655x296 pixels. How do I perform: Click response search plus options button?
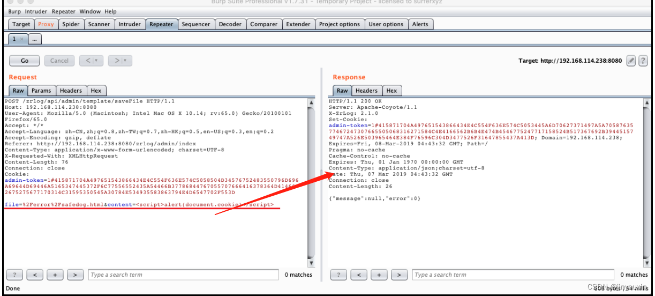click(x=379, y=275)
